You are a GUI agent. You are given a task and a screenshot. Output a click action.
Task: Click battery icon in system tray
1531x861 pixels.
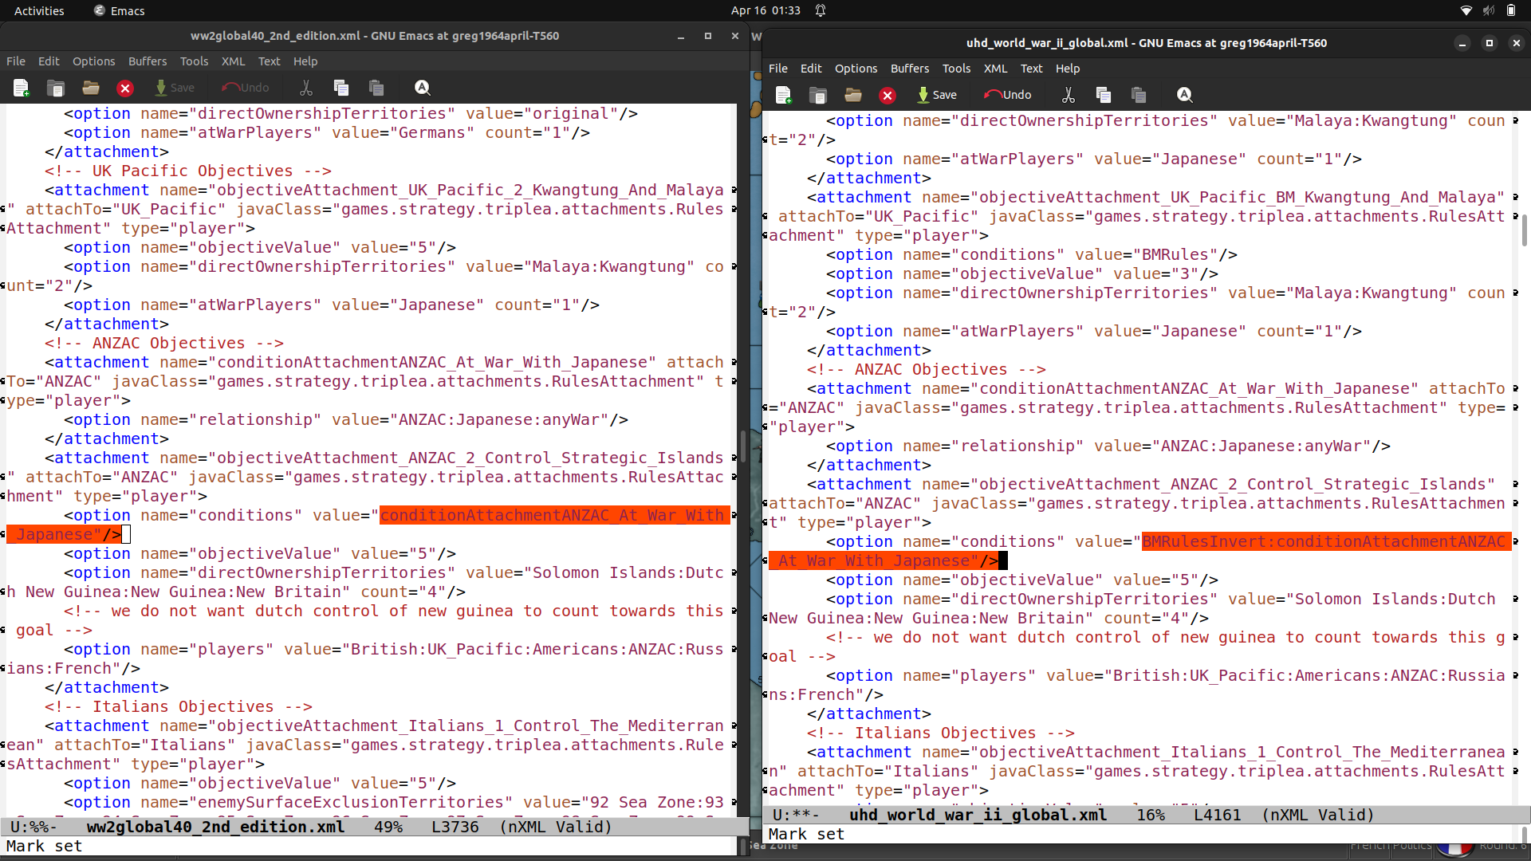pyautogui.click(x=1511, y=10)
